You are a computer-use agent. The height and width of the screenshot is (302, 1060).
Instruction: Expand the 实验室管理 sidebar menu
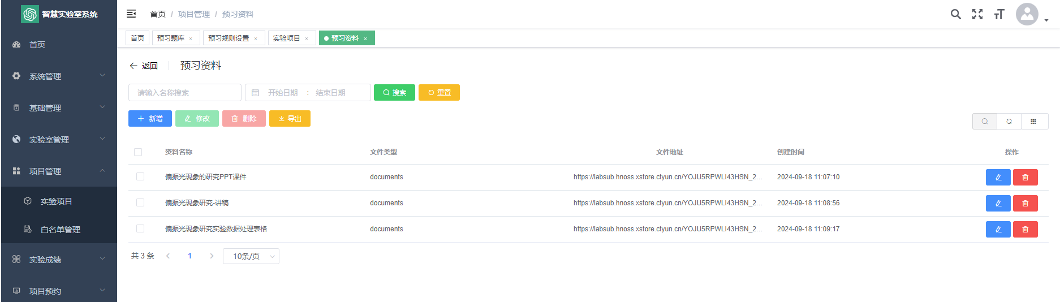coord(59,140)
